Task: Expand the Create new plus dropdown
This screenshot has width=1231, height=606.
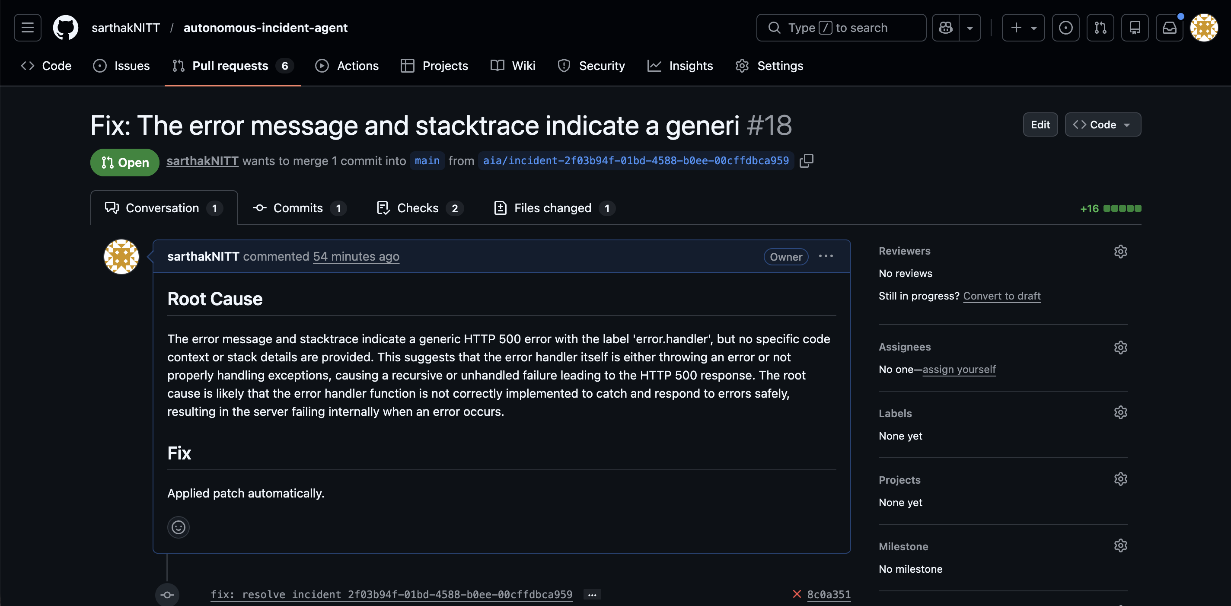Action: pos(1023,28)
